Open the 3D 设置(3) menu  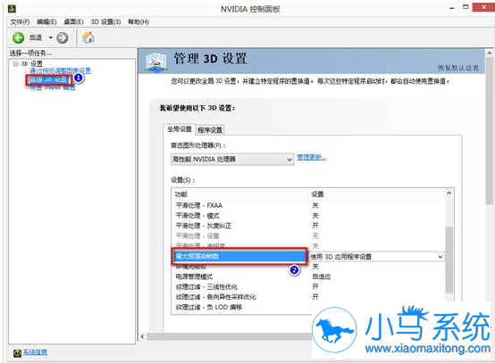pos(105,21)
